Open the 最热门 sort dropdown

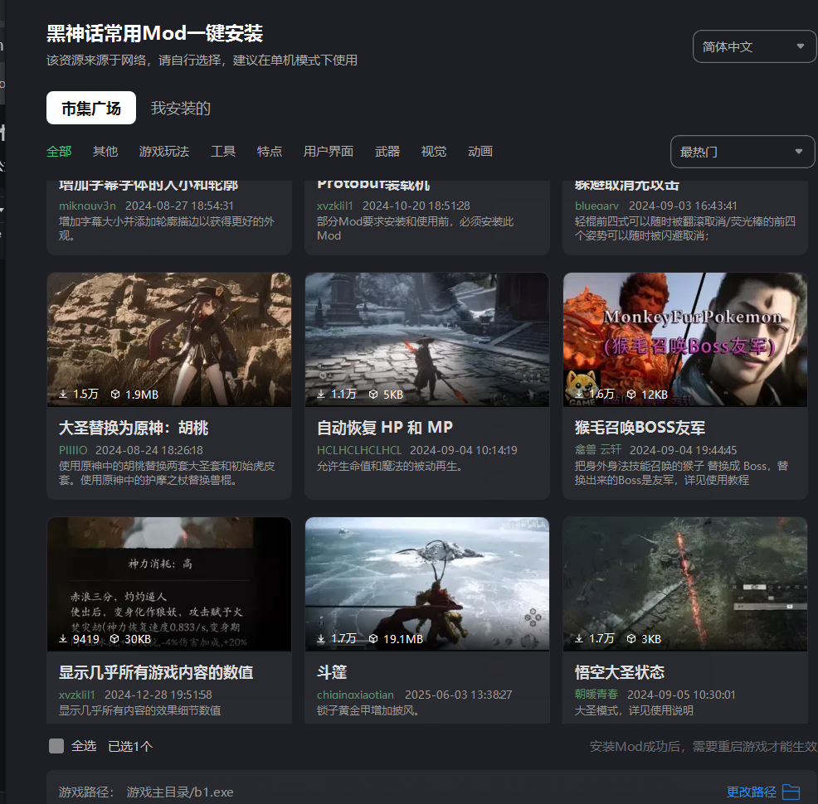742,152
